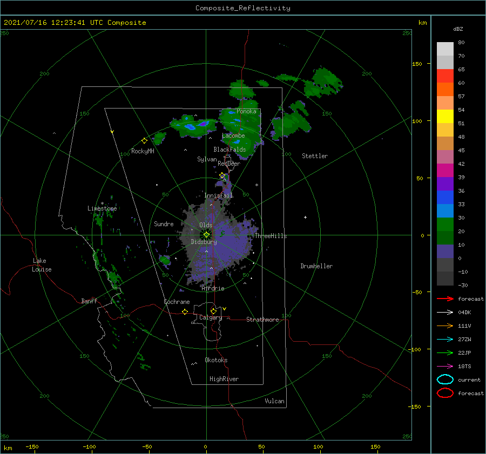Click the asterisk marker near Limestone

click(x=102, y=204)
